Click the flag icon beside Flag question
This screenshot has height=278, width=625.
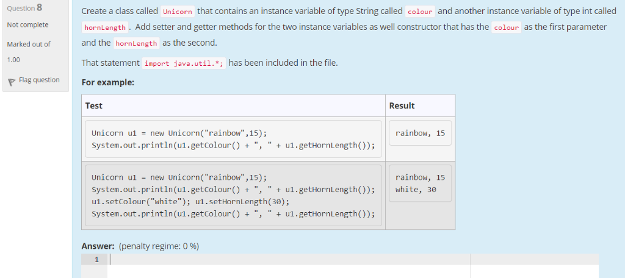coord(12,81)
